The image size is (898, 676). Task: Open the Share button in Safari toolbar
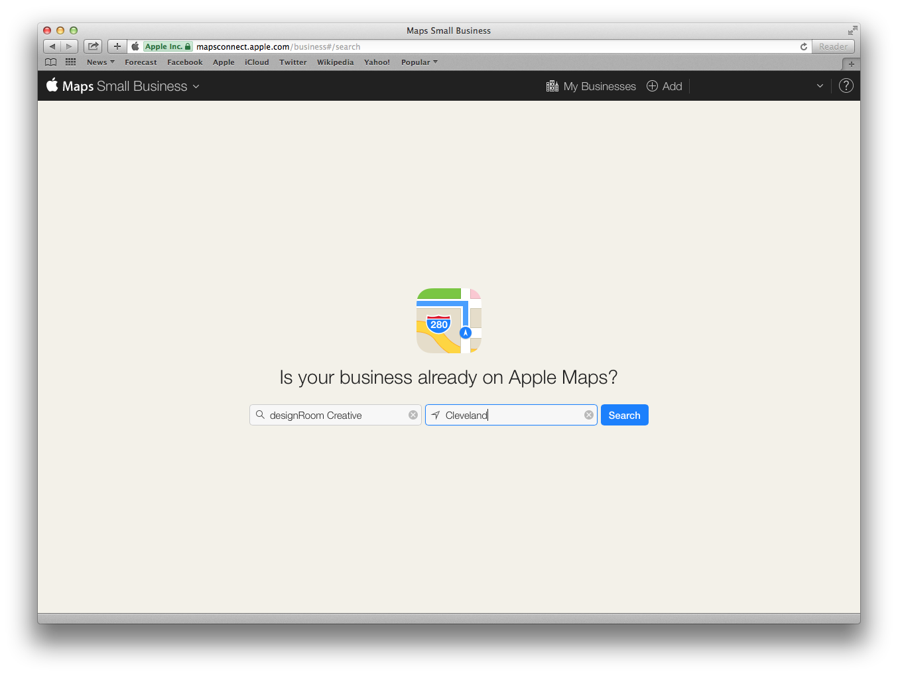(x=93, y=46)
